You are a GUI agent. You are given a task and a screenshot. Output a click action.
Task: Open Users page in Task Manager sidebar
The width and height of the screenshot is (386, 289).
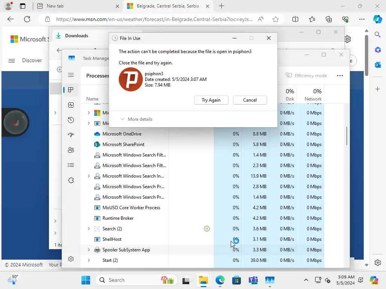[x=71, y=150]
